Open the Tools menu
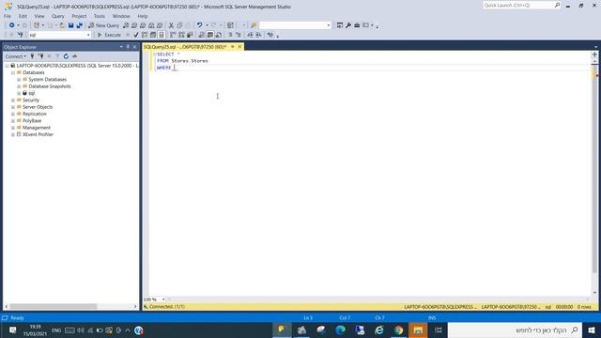Image resolution: width=601 pixels, height=338 pixels. 100,16
